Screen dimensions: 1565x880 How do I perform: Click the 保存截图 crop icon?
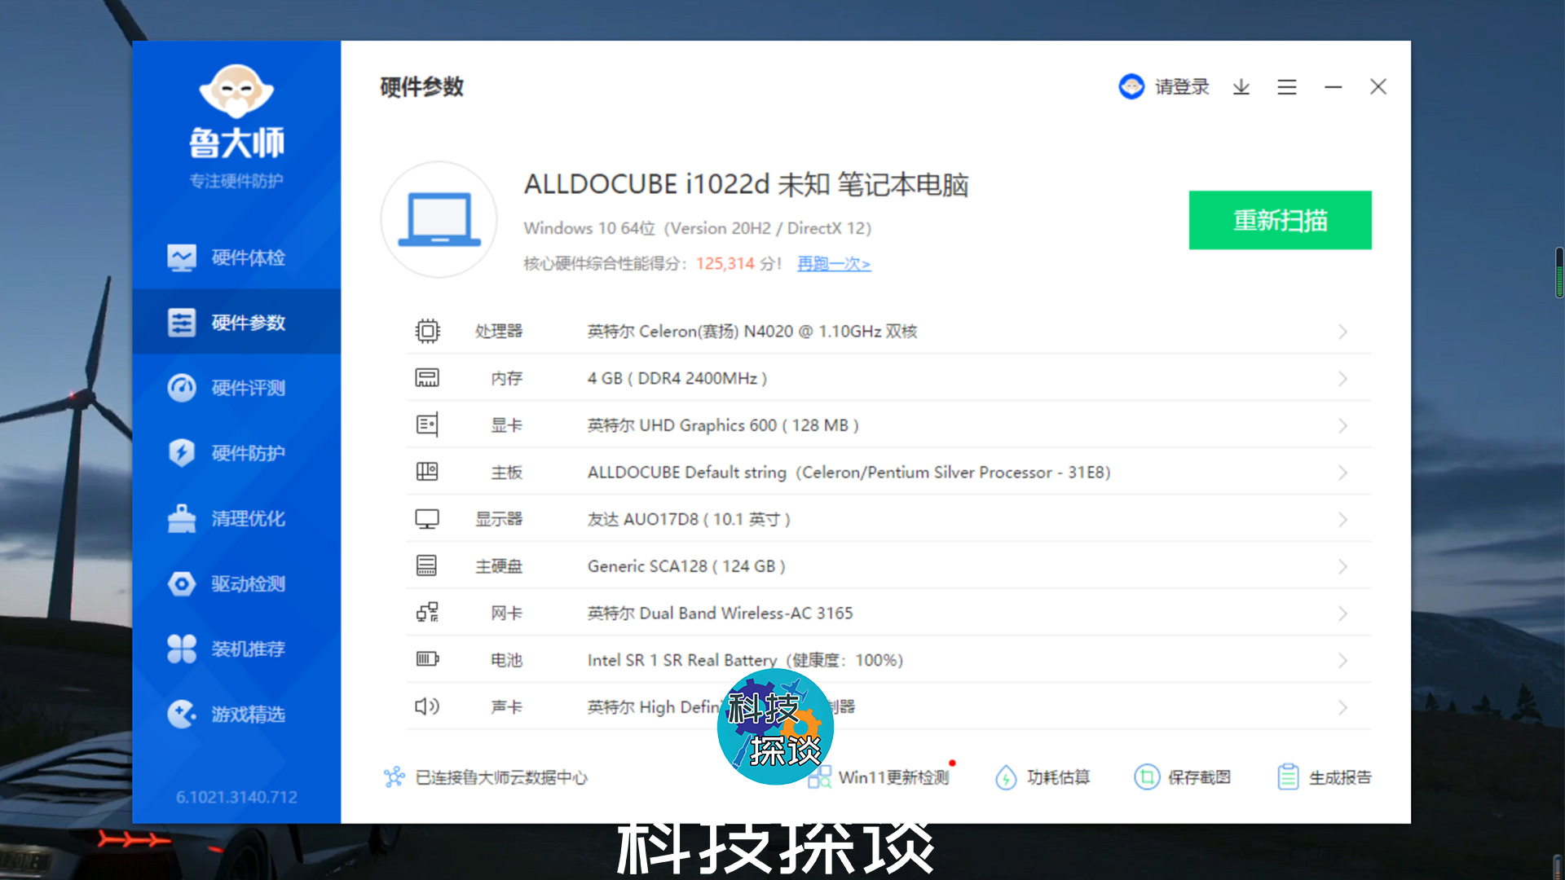coord(1146,777)
